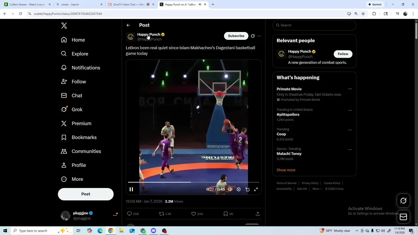Viewport: 418px width, 235px height.
Task: Open replies with the 258 comment icon
Action: pyautogui.click(x=130, y=214)
